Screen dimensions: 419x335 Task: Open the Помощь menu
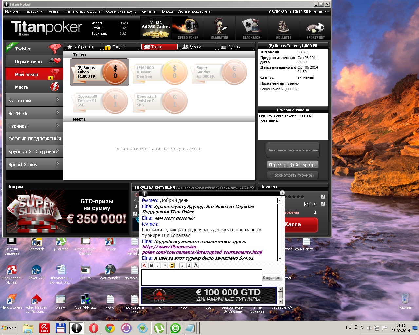tap(167, 11)
